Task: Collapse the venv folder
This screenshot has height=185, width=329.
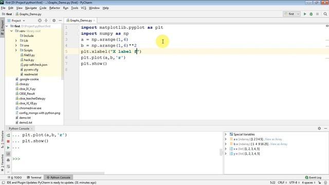Action: (x=11, y=31)
